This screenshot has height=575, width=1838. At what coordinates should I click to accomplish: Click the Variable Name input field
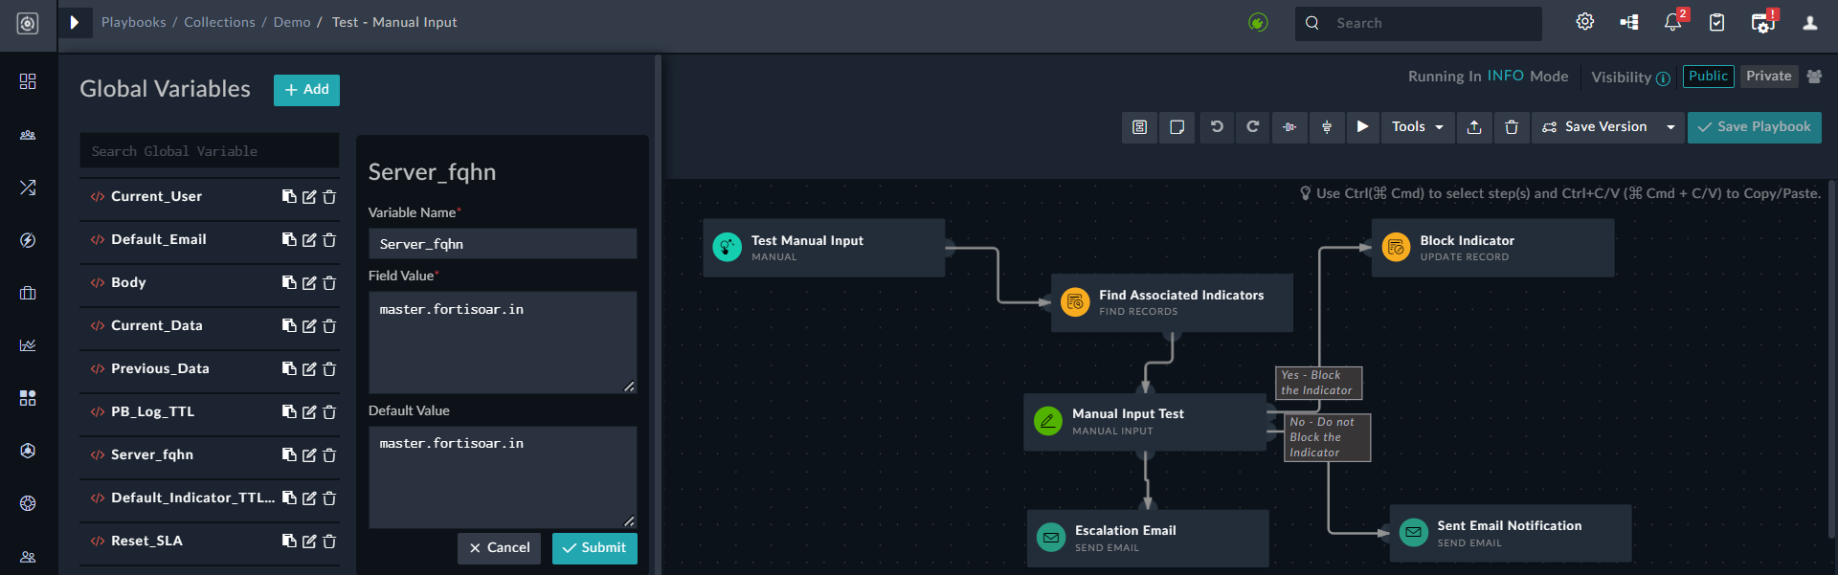point(503,244)
